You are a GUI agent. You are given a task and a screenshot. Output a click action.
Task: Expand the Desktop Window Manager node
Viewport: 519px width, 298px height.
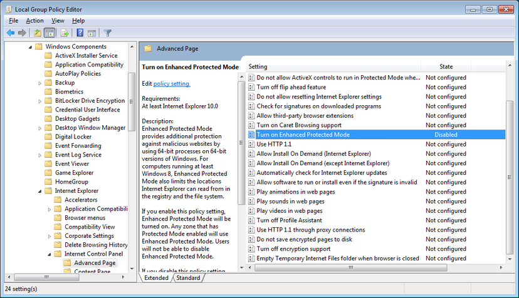(40, 128)
